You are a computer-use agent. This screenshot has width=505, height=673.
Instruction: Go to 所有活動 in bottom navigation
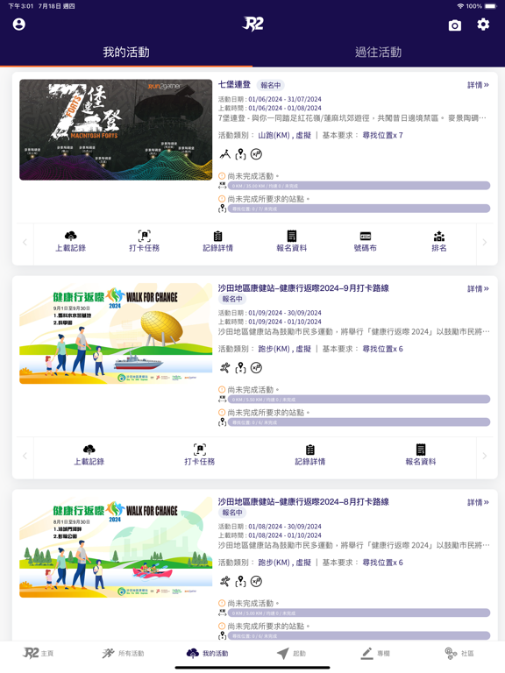123,653
